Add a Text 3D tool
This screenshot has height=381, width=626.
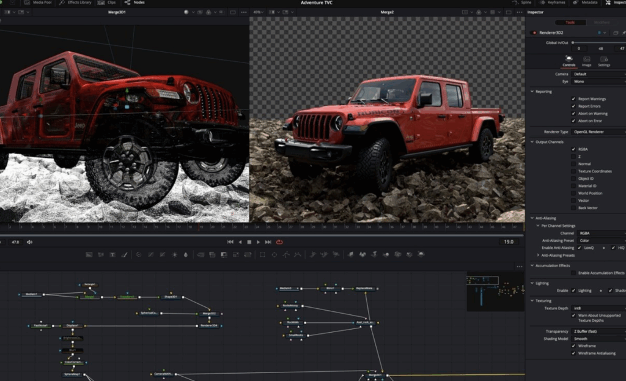pyautogui.click(x=374, y=254)
